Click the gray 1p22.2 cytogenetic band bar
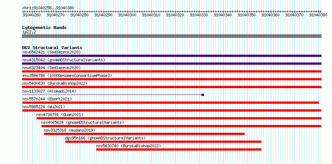The width and height of the screenshot is (332, 164). point(172,36)
